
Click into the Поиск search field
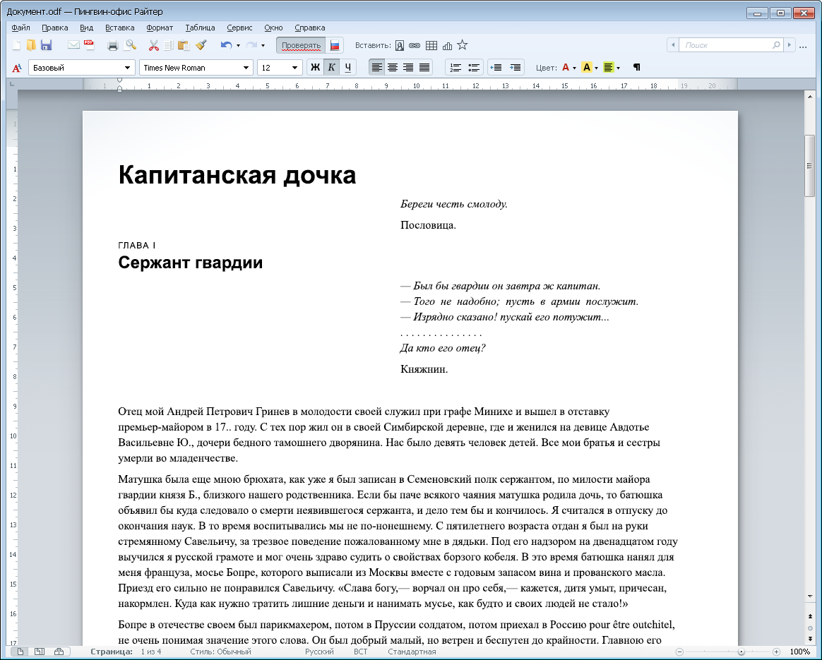coord(727,45)
